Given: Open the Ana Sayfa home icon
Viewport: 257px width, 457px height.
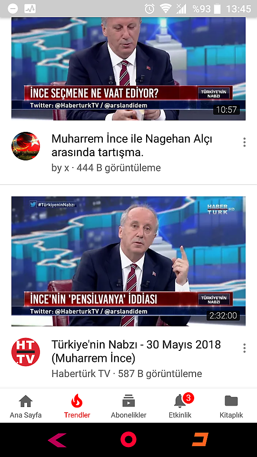Looking at the screenshot, I should pos(26,401).
